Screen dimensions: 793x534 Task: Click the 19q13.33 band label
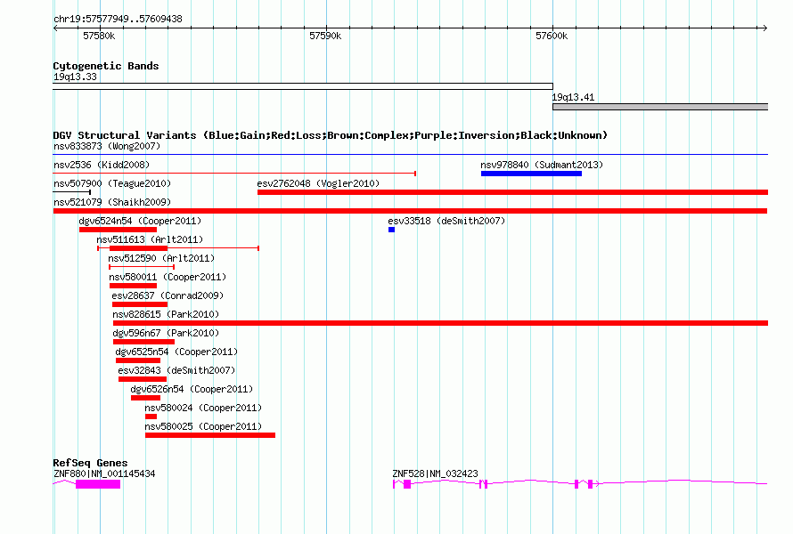coord(75,77)
